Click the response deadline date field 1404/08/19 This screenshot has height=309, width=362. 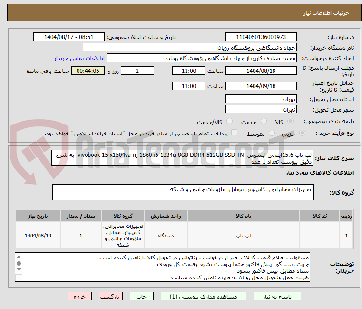[x=261, y=71]
